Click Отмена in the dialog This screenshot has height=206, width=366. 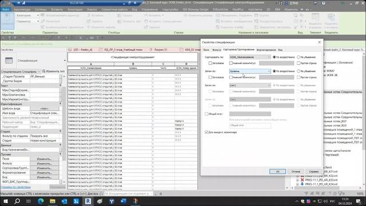click(x=296, y=172)
